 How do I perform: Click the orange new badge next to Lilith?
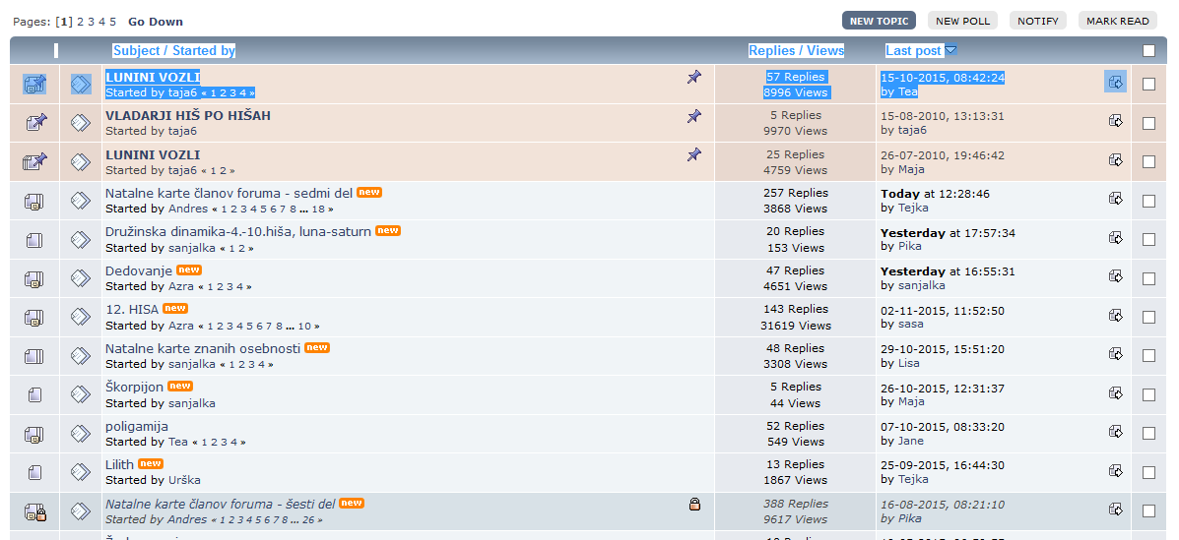pyautogui.click(x=151, y=464)
